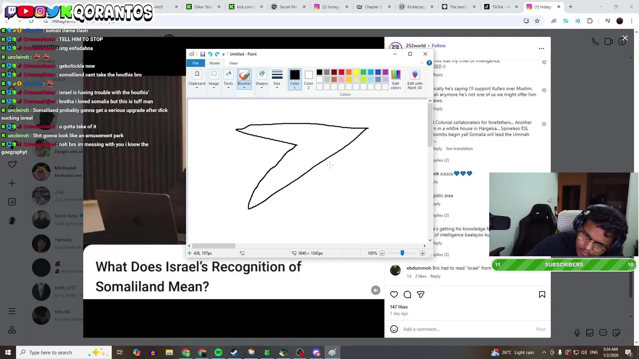Open the 252world username link
639x359 pixels.
[x=416, y=46]
